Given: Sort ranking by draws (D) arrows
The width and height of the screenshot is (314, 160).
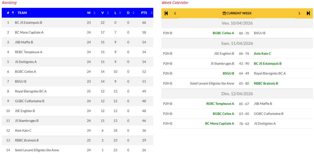Looking at the screenshot, I should [x=133, y=13].
